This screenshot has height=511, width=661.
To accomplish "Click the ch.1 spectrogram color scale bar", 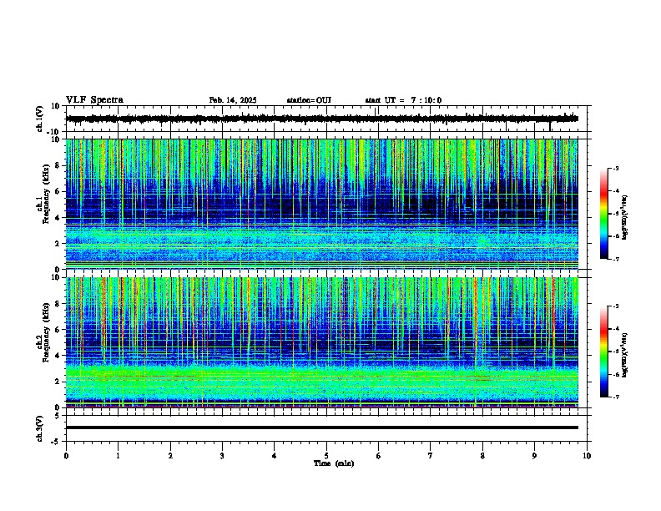I will point(604,214).
